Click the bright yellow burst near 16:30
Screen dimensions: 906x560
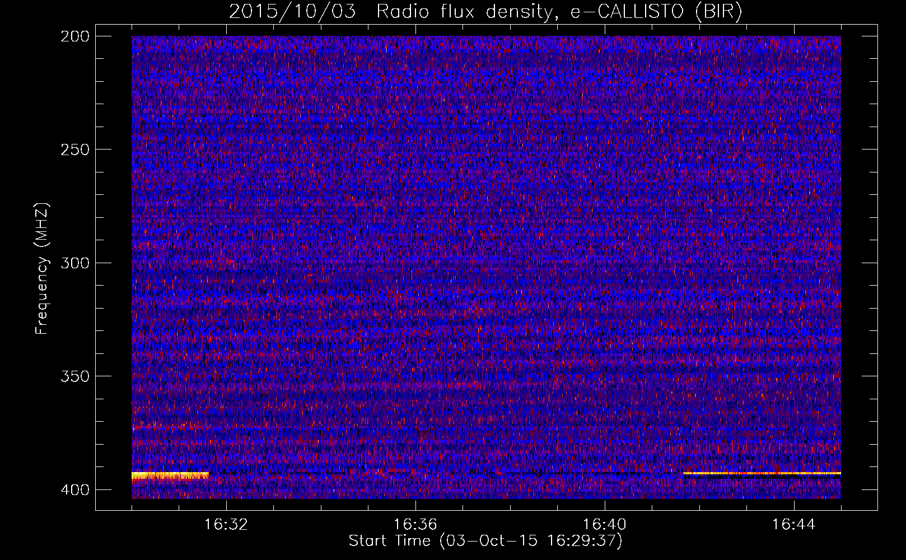pos(170,475)
